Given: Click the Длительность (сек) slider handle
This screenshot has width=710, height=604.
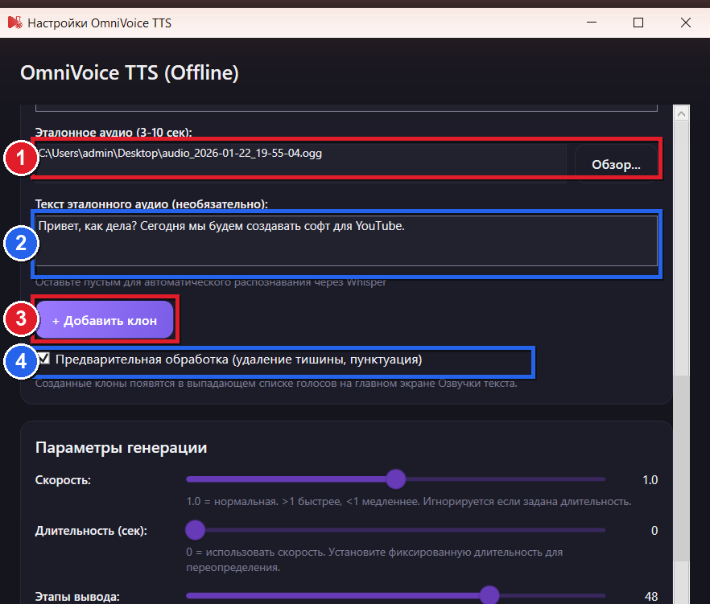Looking at the screenshot, I should tap(195, 530).
